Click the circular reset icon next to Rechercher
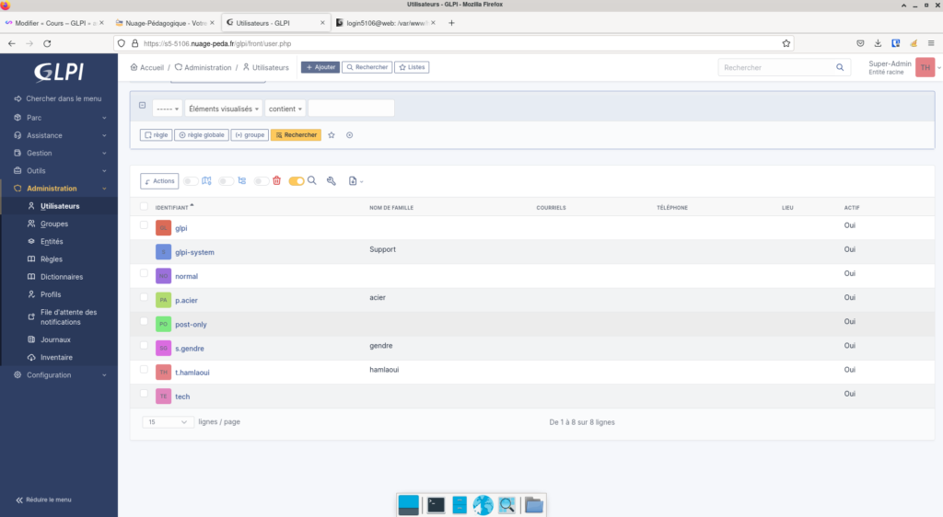This screenshot has width=943, height=517. (349, 135)
